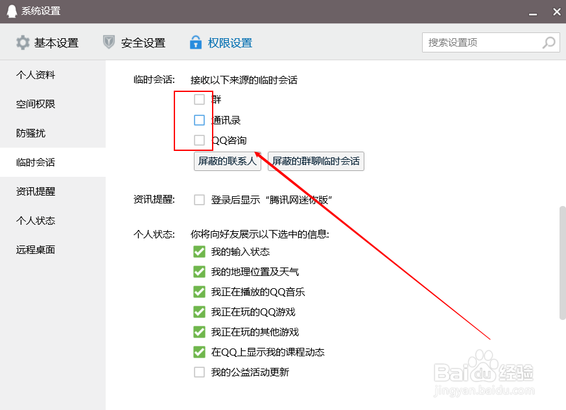Click the magnifier icon in the search box
The height and width of the screenshot is (410, 566).
click(548, 42)
